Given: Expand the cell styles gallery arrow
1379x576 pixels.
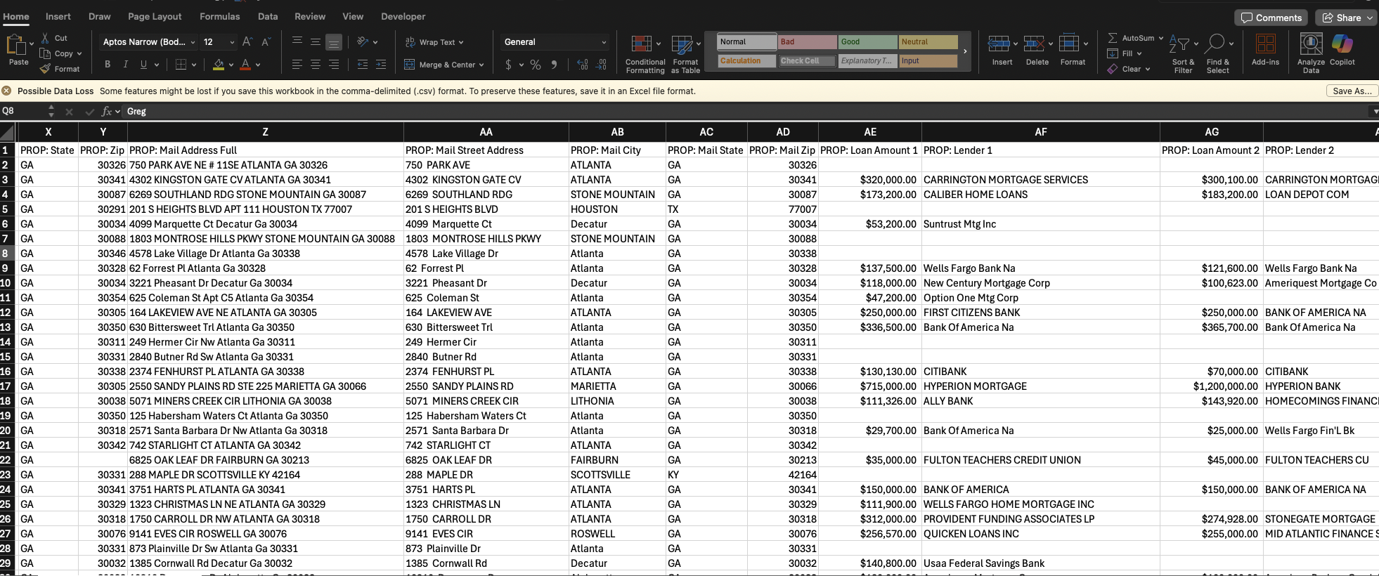Looking at the screenshot, I should pos(965,51).
